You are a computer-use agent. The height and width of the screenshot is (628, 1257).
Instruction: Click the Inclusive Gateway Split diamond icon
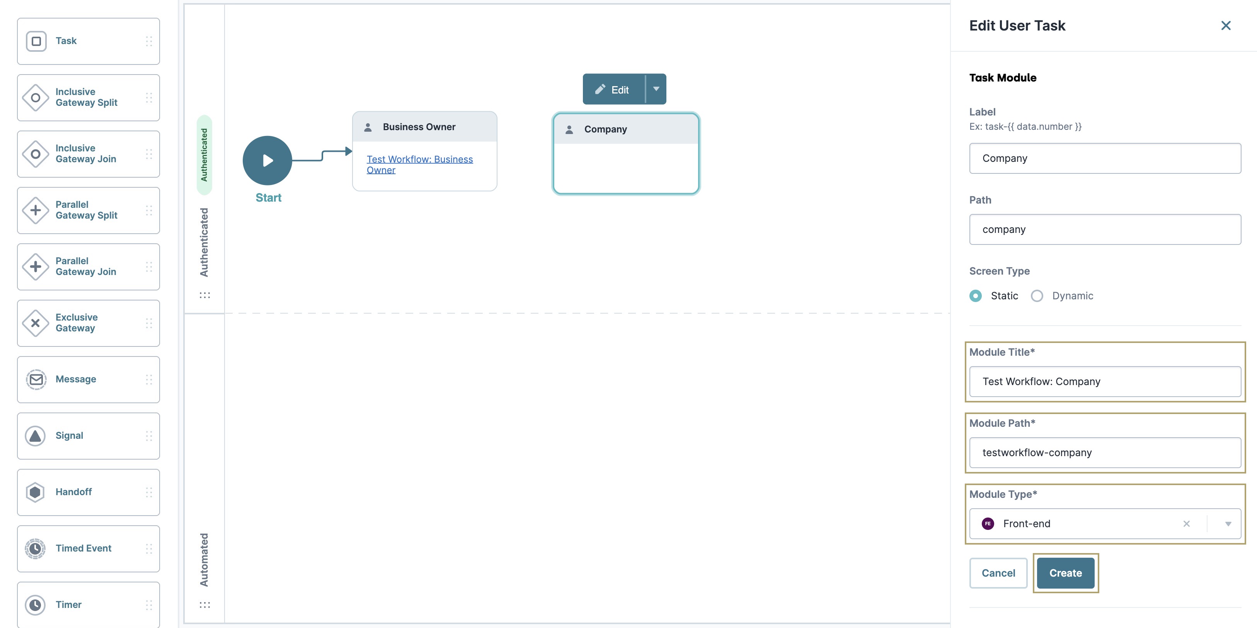36,97
